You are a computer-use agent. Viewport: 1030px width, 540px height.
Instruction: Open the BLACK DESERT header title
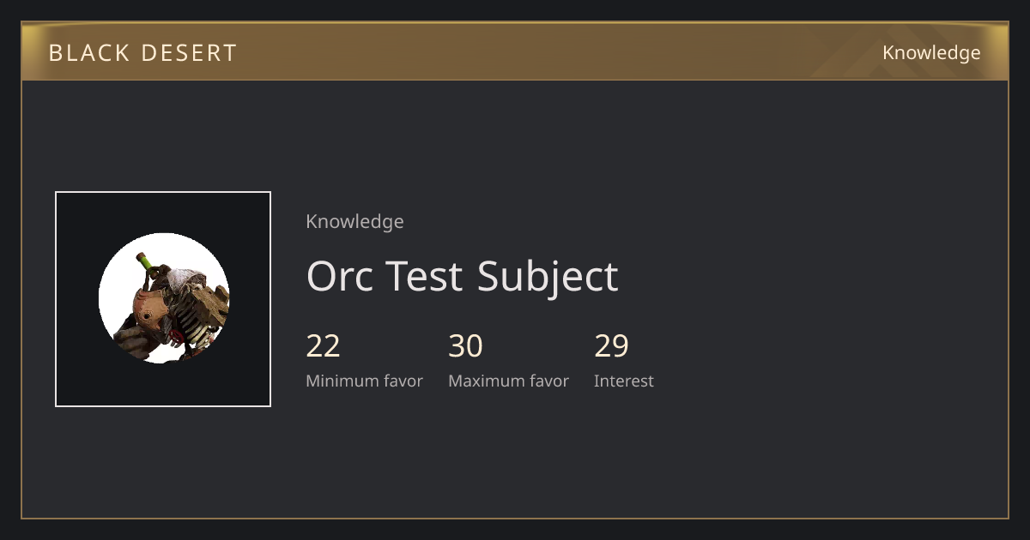142,53
